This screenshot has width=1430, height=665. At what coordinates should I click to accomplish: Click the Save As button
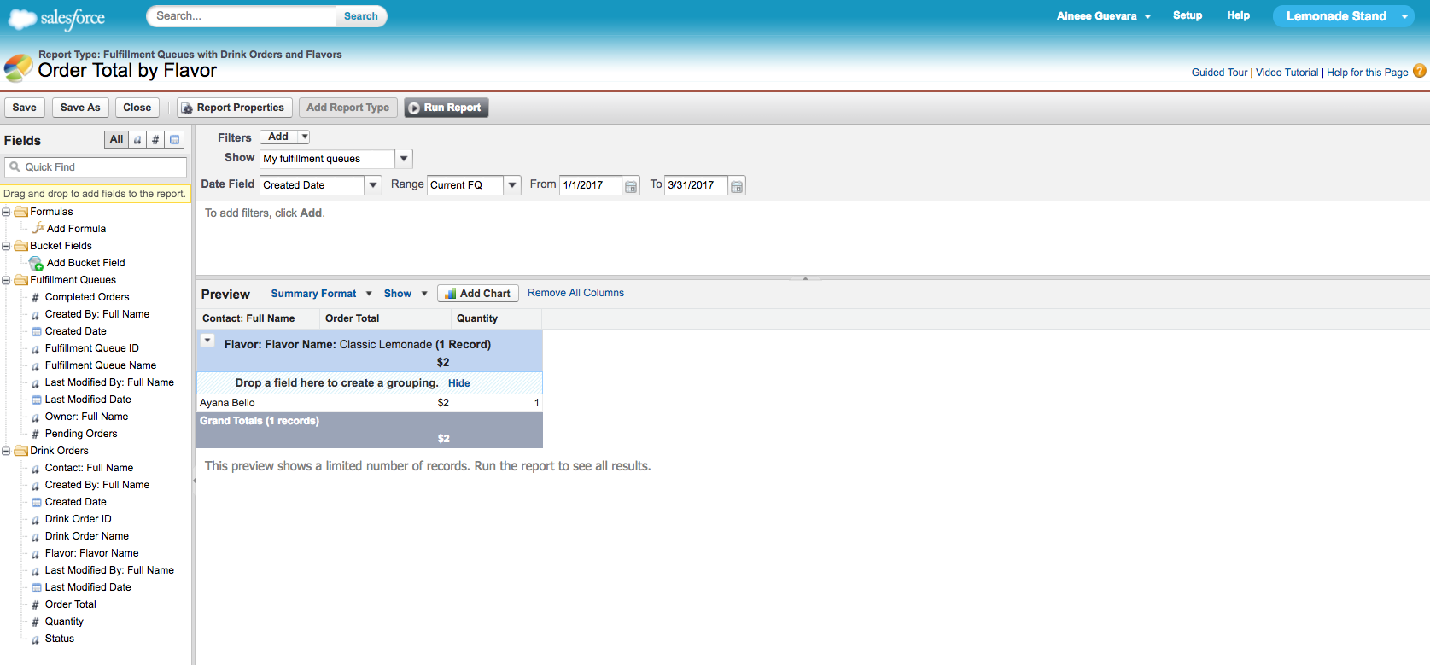[x=80, y=108]
